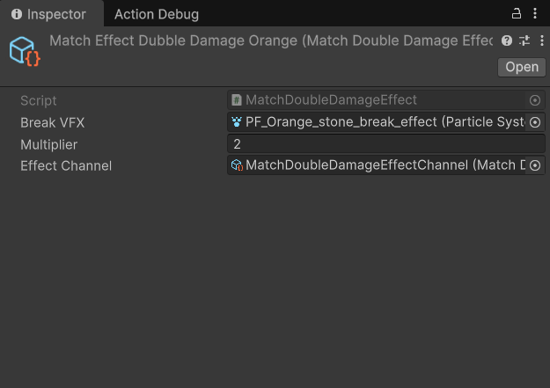Open the asset header's three-dot menu
The height and width of the screenshot is (388, 550).
(542, 40)
